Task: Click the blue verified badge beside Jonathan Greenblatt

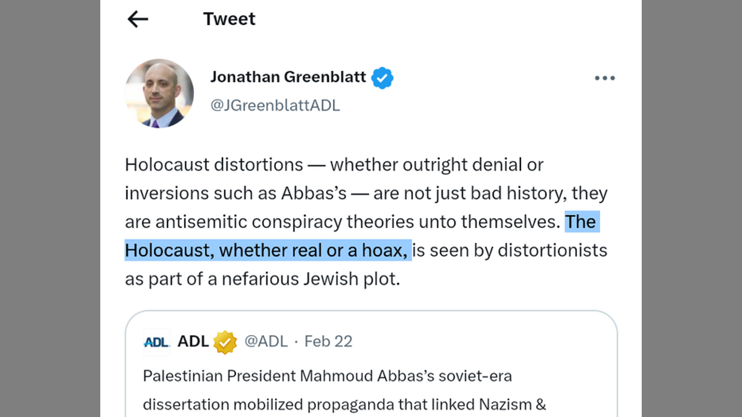Action: click(382, 78)
